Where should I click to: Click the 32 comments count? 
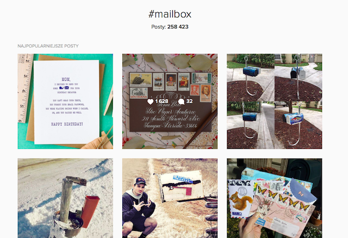189,102
